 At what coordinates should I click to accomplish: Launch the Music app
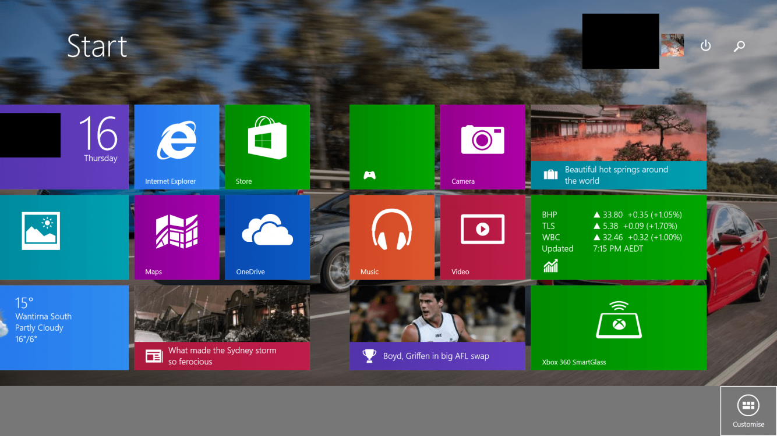(391, 237)
